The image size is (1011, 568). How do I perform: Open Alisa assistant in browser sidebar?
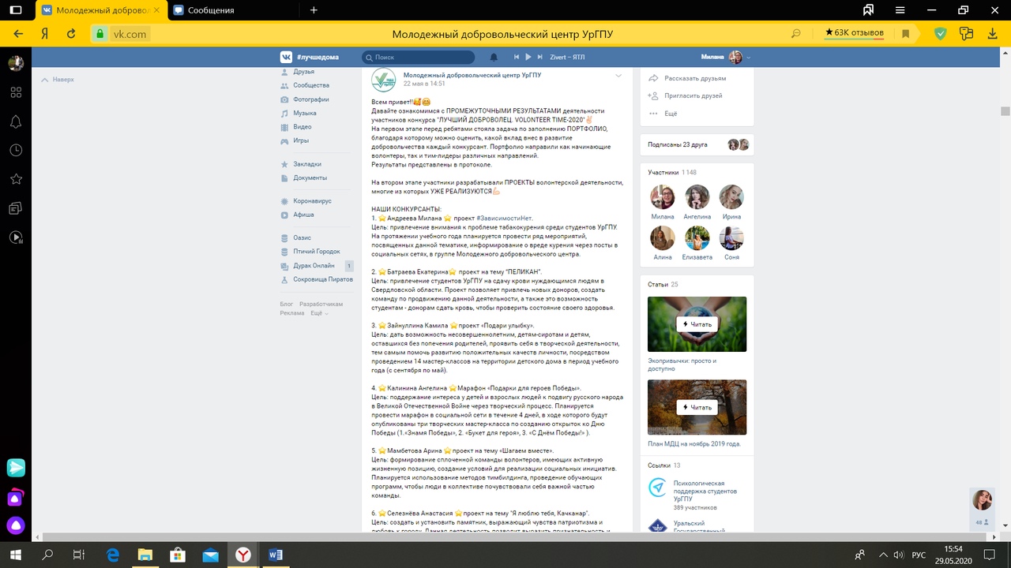click(16, 525)
